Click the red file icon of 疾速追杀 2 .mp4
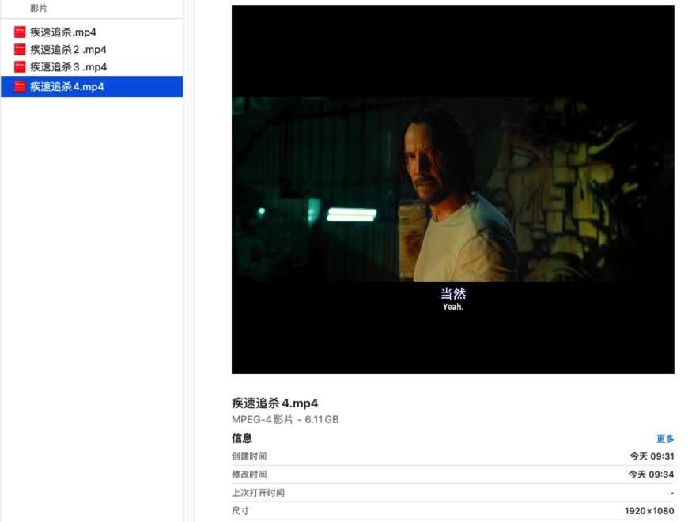The image size is (692, 522). click(20, 49)
